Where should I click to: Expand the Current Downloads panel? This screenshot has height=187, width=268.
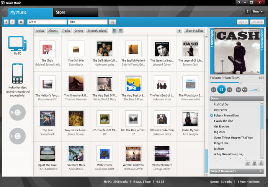tap(237, 171)
